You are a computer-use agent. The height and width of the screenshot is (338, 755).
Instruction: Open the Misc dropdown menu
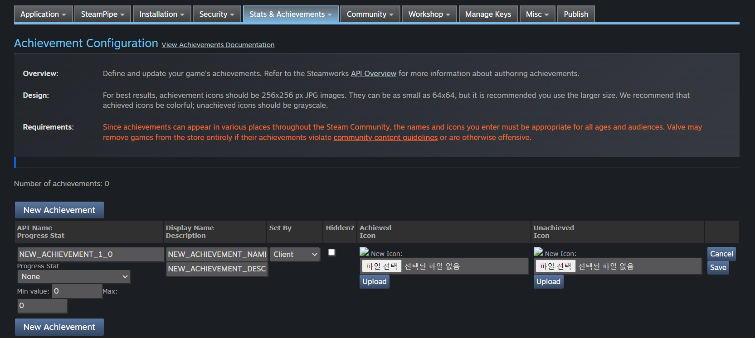click(x=537, y=14)
